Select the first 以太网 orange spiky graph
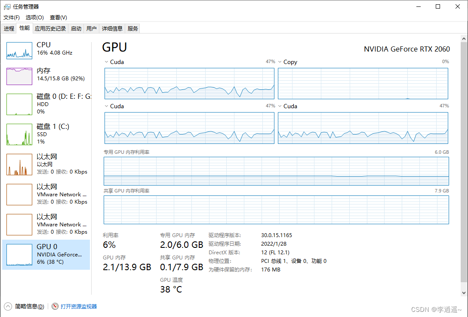Image resolution: width=468 pixels, height=317 pixels. 19,165
